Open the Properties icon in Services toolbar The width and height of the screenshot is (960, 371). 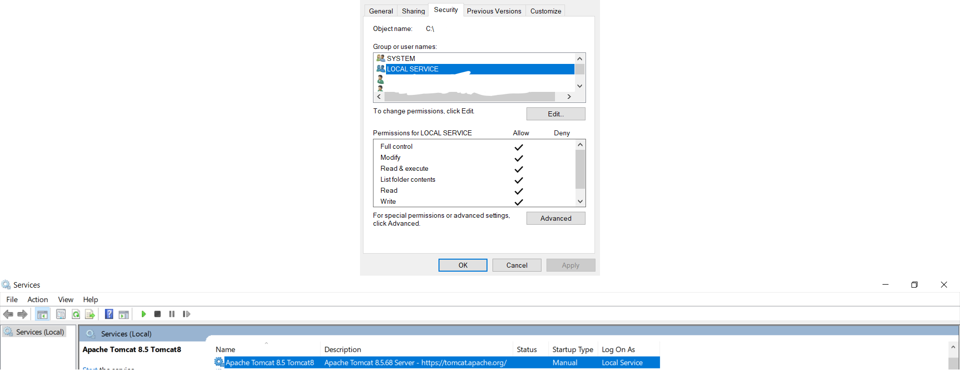[61, 314]
